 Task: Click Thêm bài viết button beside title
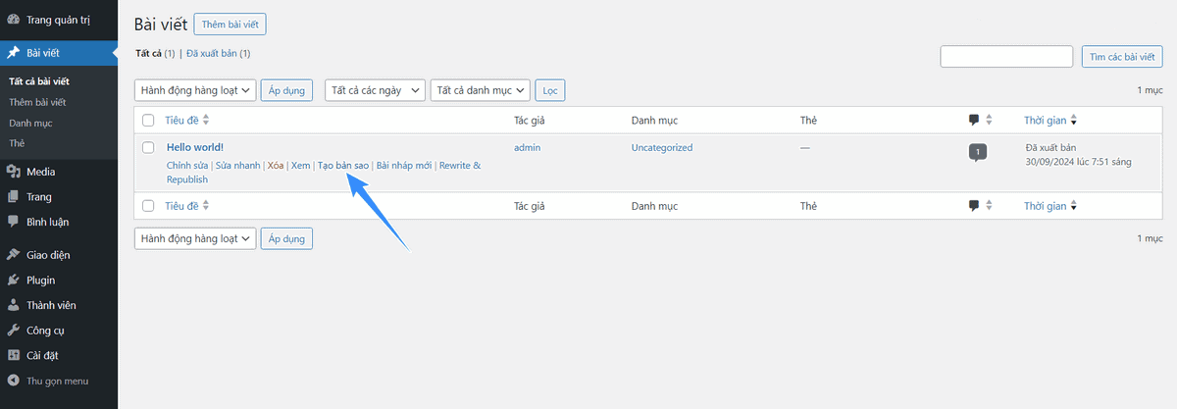click(230, 25)
